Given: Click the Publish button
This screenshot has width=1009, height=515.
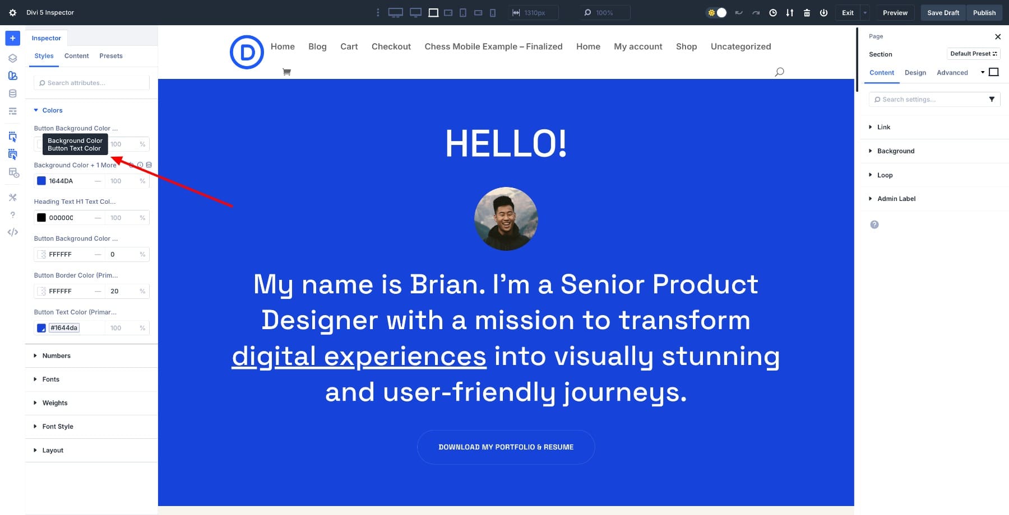Looking at the screenshot, I should coord(984,13).
